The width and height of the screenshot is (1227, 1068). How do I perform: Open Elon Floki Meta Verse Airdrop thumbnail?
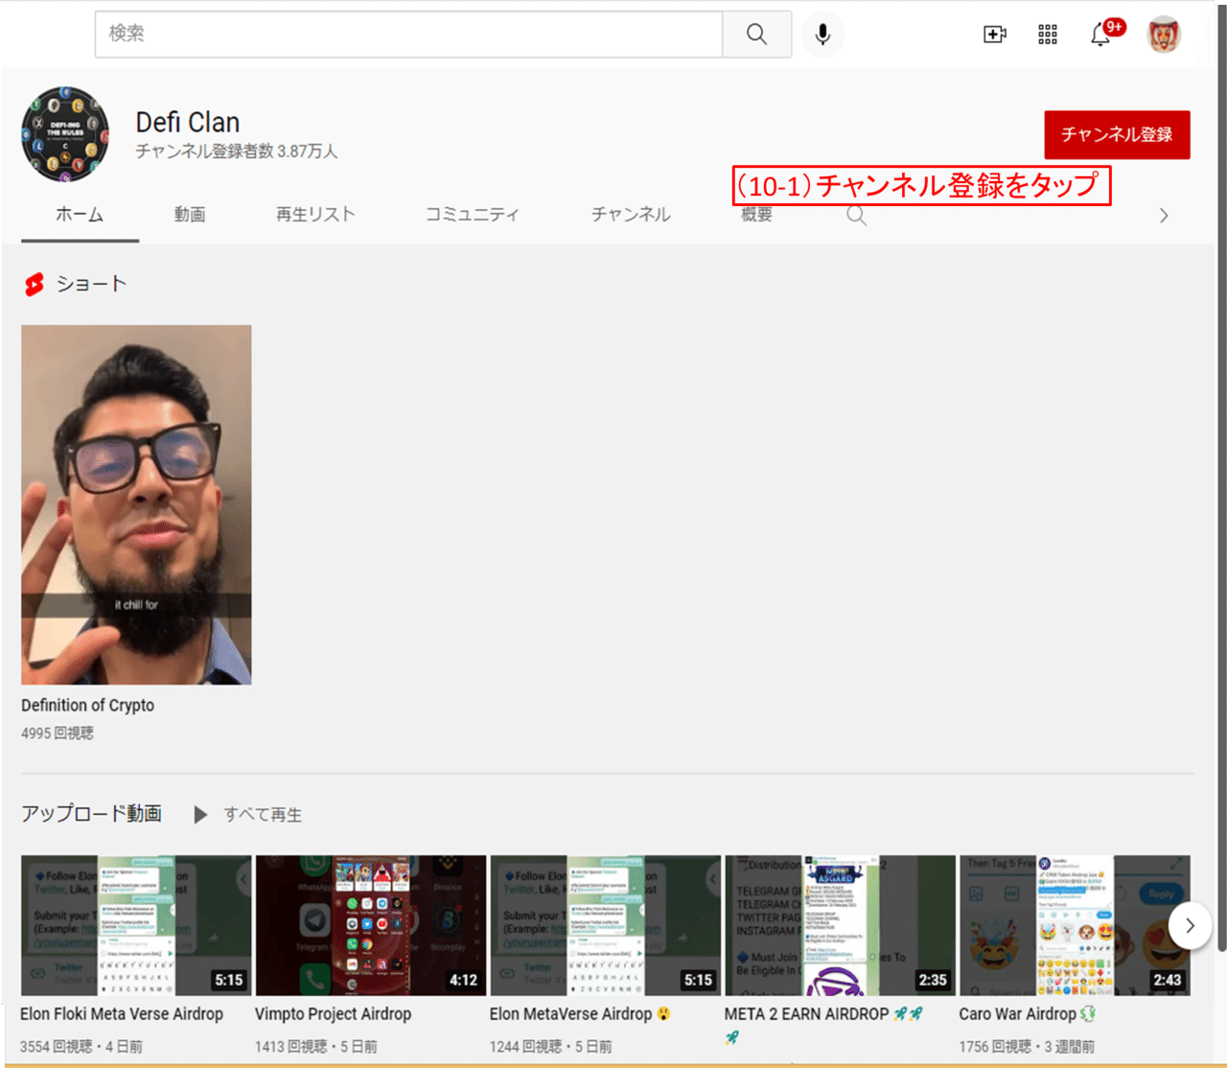[x=136, y=925]
